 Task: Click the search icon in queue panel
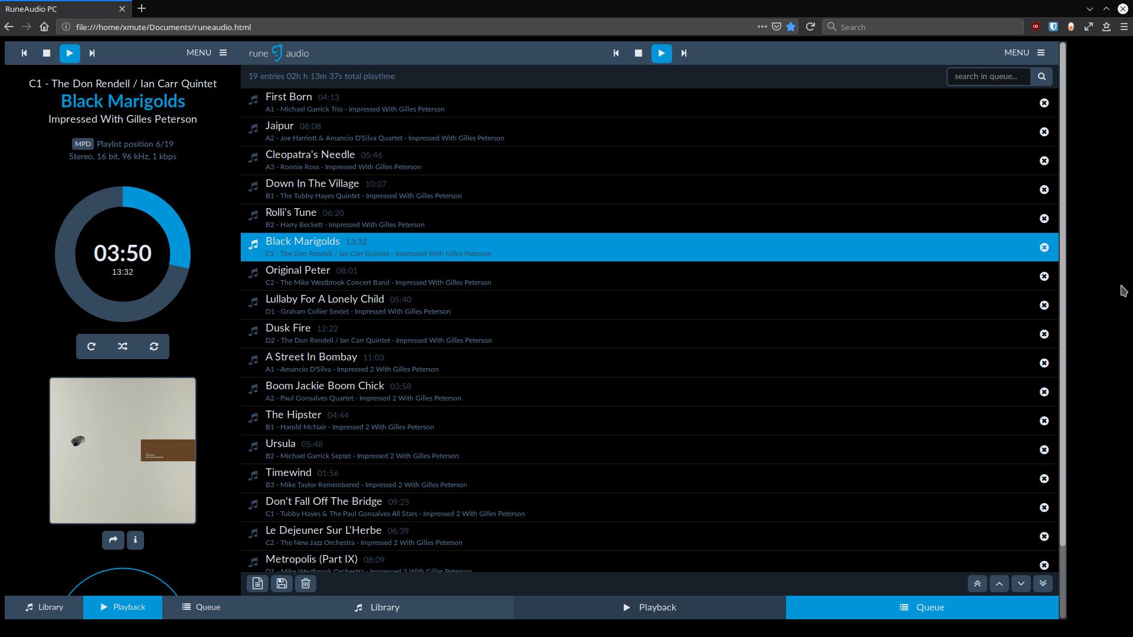[1042, 75]
